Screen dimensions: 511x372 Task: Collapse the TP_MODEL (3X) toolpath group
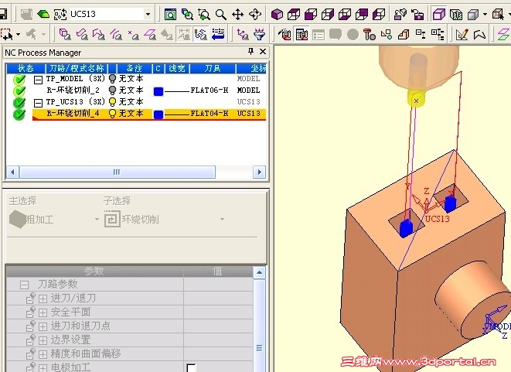tap(38, 80)
